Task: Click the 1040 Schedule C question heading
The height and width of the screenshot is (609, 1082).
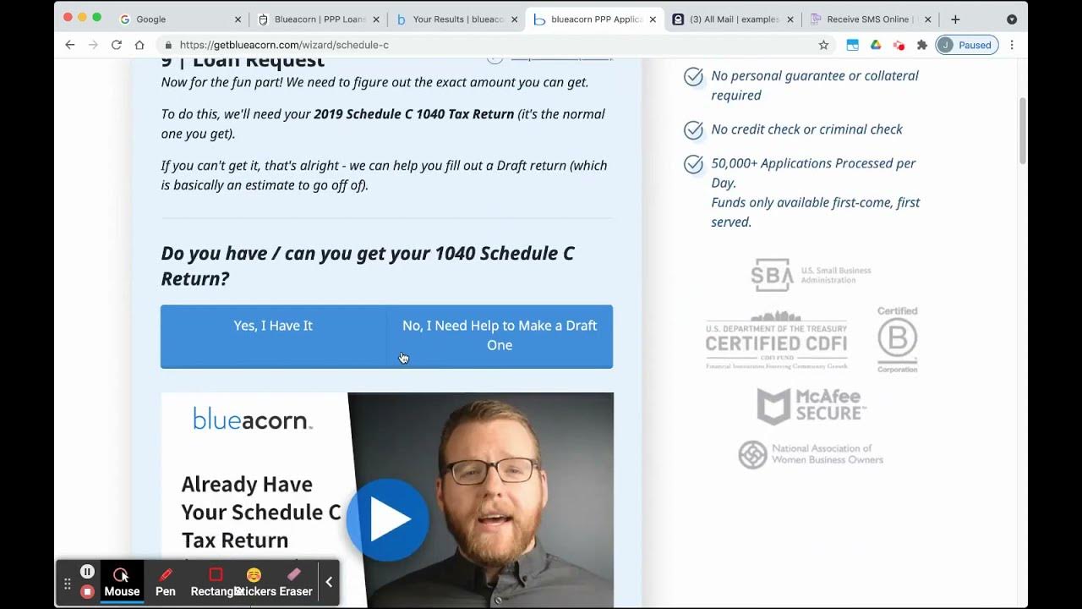Action: click(x=368, y=266)
